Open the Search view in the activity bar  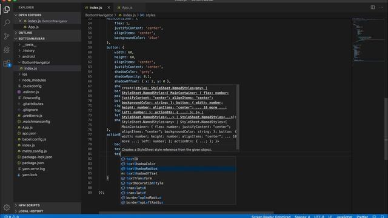click(x=7, y=23)
